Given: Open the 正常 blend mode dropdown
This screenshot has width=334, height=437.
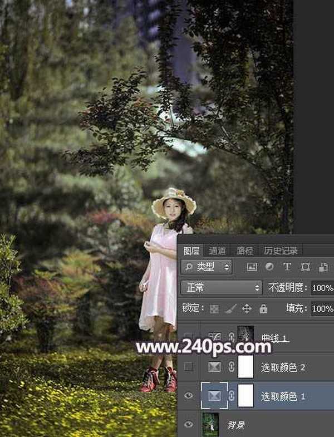Looking at the screenshot, I should (x=222, y=288).
